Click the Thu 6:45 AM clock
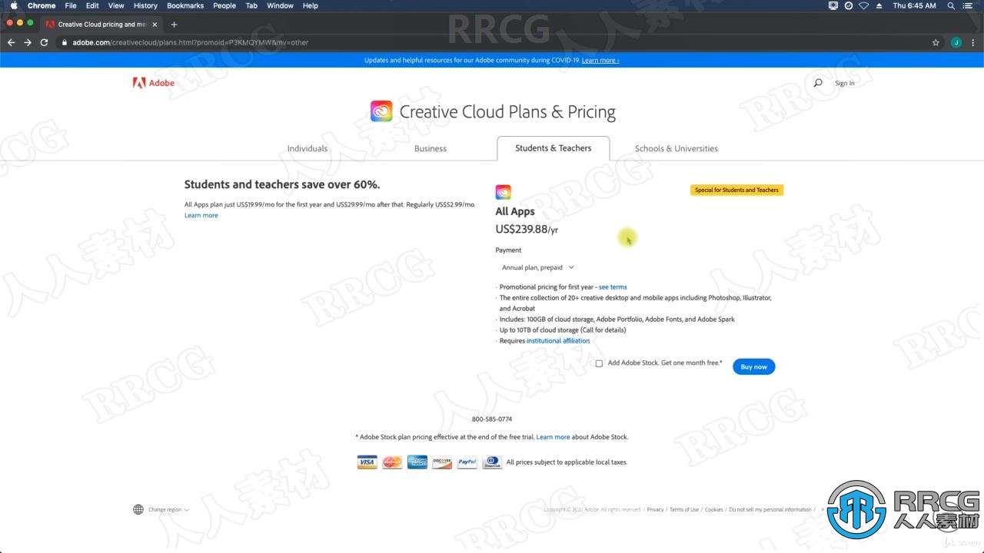This screenshot has width=984, height=553. [915, 5]
